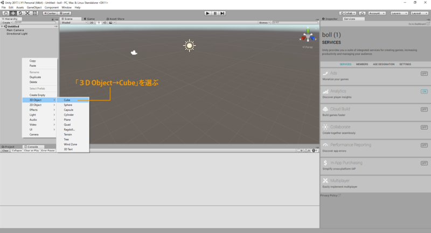Viewport: 431px width, 233px height.
Task: Open the cloud services icon button
Action: pyautogui.click(x=362, y=13)
